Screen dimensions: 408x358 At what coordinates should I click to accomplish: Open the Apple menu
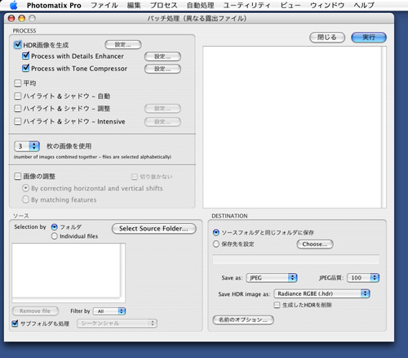[x=14, y=5]
